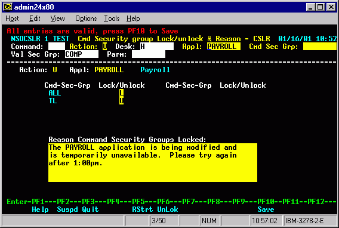
Task: Click the left Cmd-Sec-Grp column header
Action: point(67,85)
